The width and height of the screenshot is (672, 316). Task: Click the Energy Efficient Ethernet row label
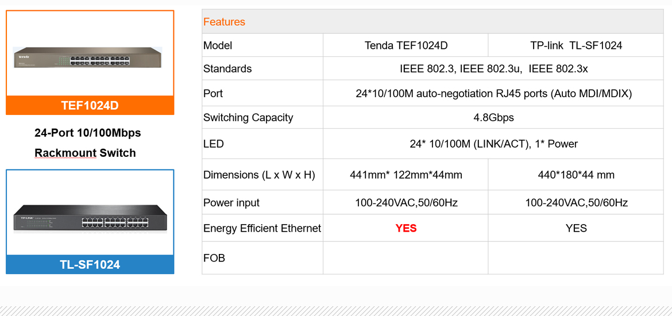262,229
